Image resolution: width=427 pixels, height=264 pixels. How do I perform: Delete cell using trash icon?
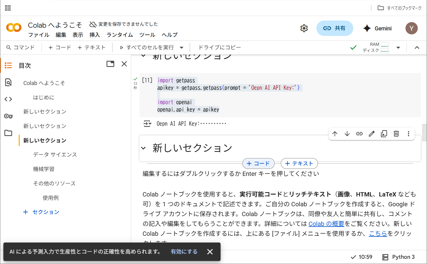tap(396, 134)
